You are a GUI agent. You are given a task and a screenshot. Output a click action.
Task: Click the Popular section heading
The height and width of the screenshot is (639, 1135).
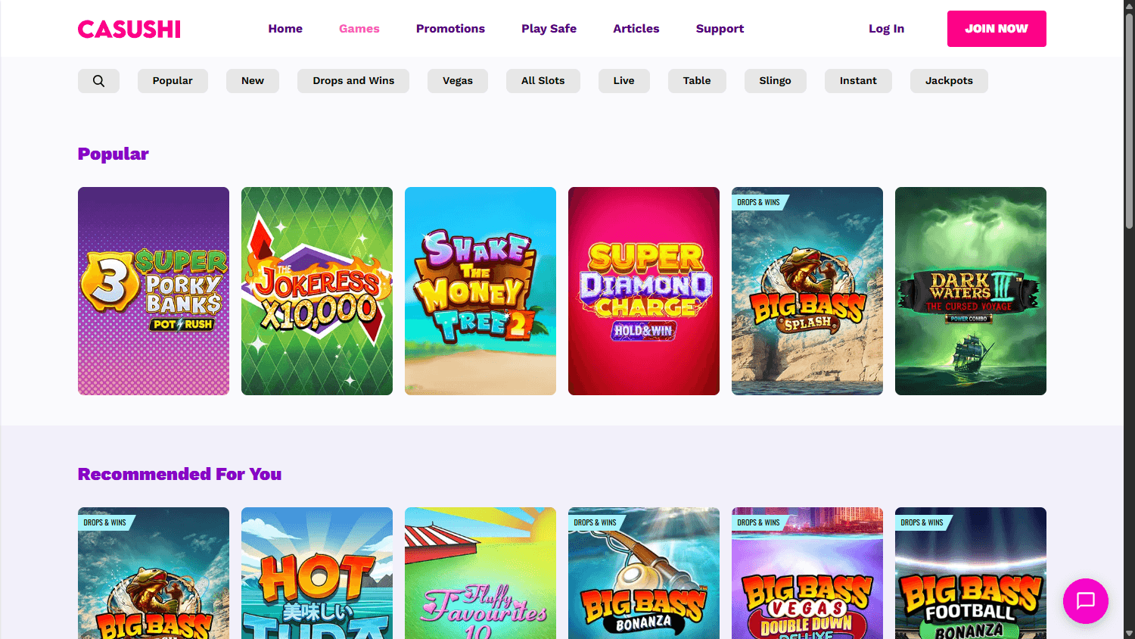click(113, 154)
